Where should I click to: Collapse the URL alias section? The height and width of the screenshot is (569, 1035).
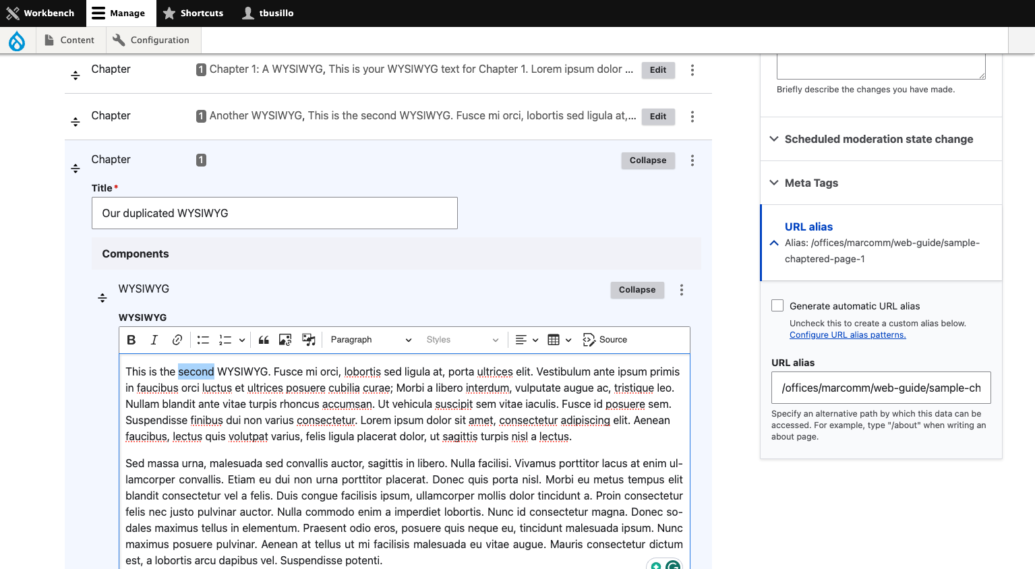point(881,243)
